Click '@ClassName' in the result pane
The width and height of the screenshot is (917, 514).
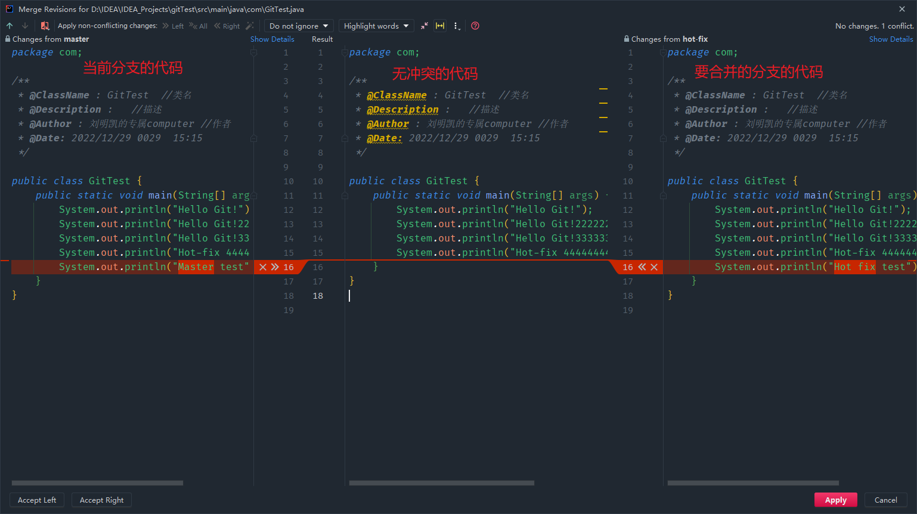click(x=396, y=95)
